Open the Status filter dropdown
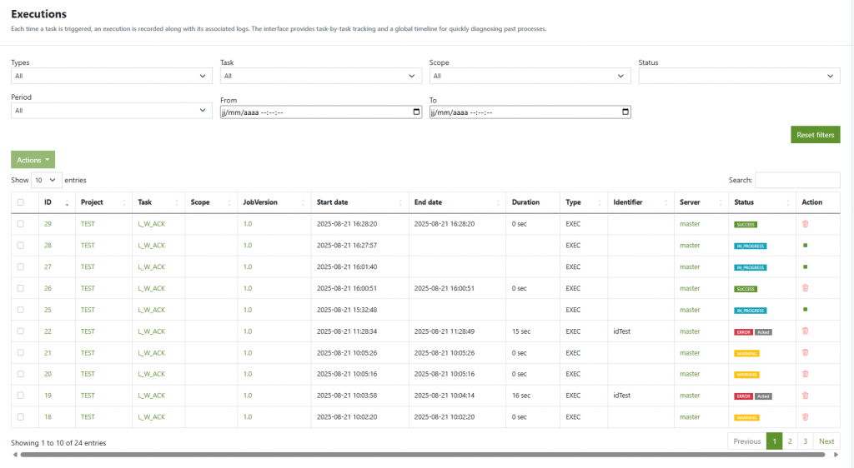The image size is (854, 468). point(739,76)
